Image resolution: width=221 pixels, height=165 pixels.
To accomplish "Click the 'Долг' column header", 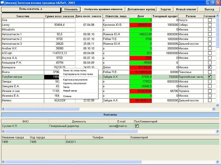I will 141,16.
